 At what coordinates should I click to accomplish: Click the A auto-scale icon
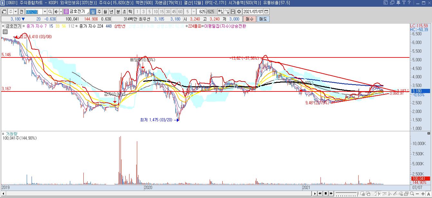(x=428, y=194)
